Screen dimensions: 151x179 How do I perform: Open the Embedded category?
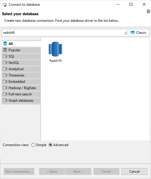coord(21,82)
